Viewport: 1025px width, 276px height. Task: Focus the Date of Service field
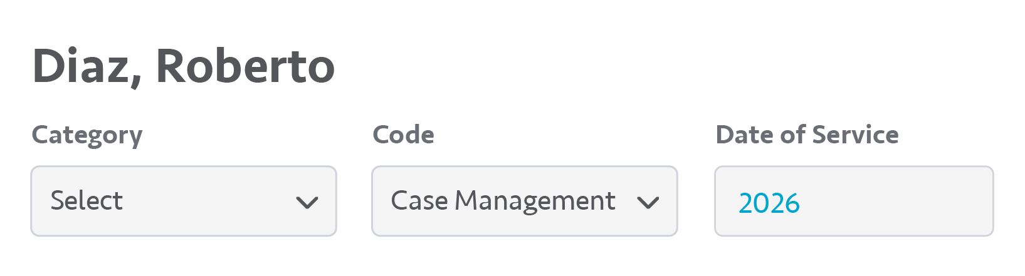853,201
